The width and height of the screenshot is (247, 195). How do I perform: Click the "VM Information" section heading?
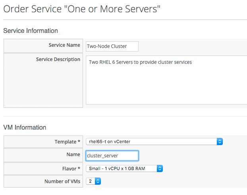[x=25, y=127]
